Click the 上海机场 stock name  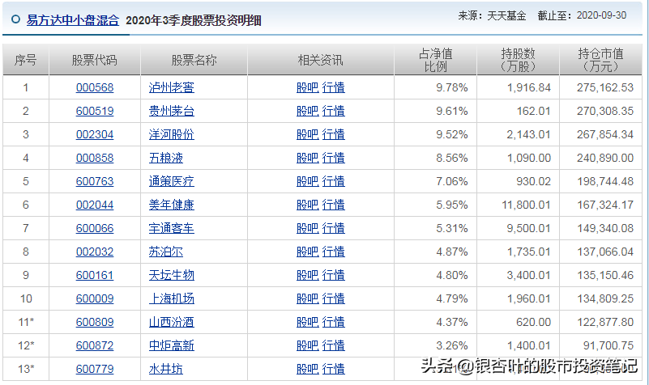(171, 298)
